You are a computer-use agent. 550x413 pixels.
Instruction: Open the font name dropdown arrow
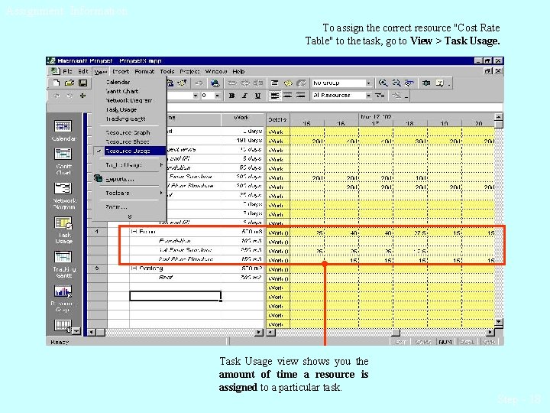[196, 95]
